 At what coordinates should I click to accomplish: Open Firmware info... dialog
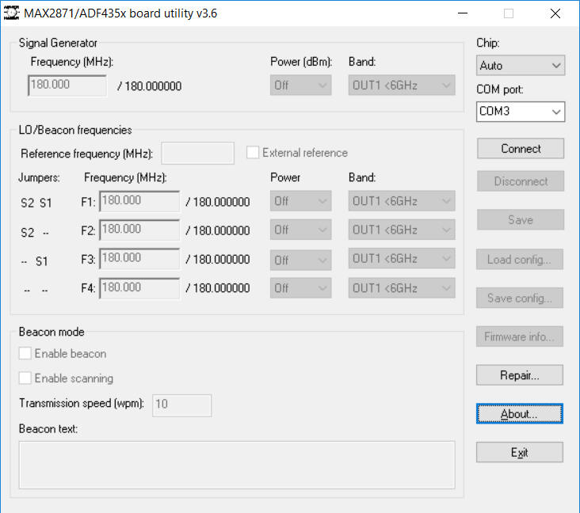tap(520, 336)
